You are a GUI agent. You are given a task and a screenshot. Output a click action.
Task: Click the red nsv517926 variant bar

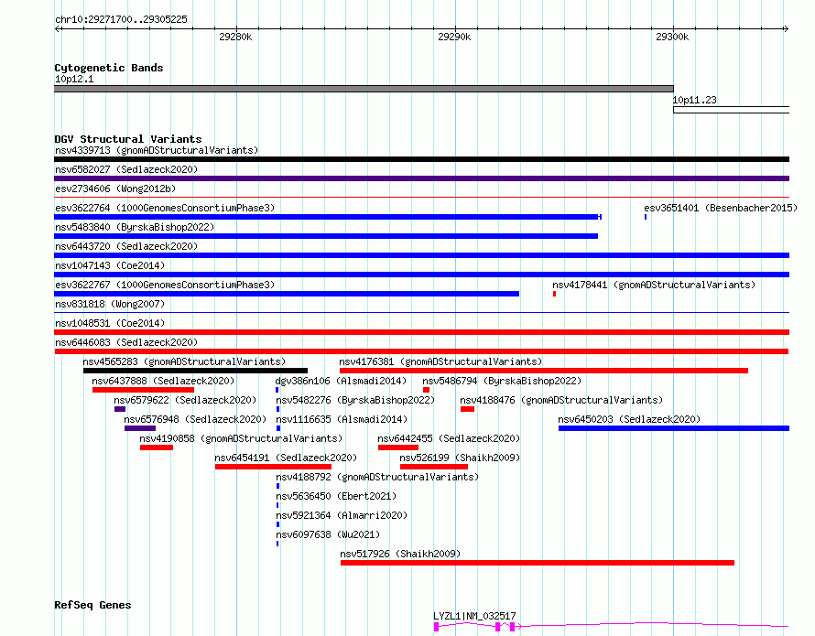538,563
